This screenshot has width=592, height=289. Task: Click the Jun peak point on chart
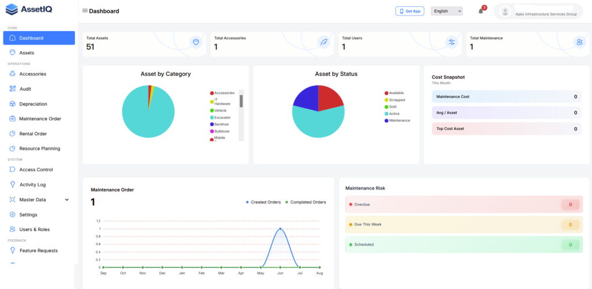click(280, 229)
